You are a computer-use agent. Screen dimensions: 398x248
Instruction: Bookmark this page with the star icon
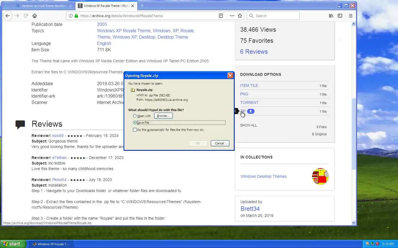coord(240,16)
